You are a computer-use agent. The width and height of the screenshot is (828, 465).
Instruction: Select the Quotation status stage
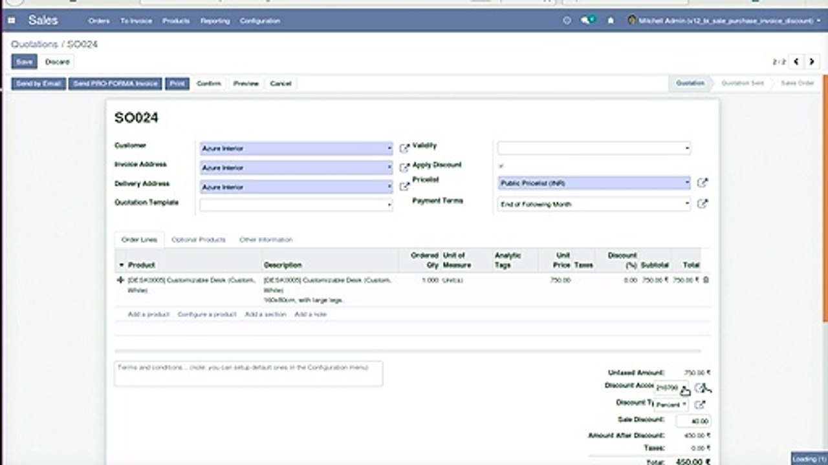point(690,83)
